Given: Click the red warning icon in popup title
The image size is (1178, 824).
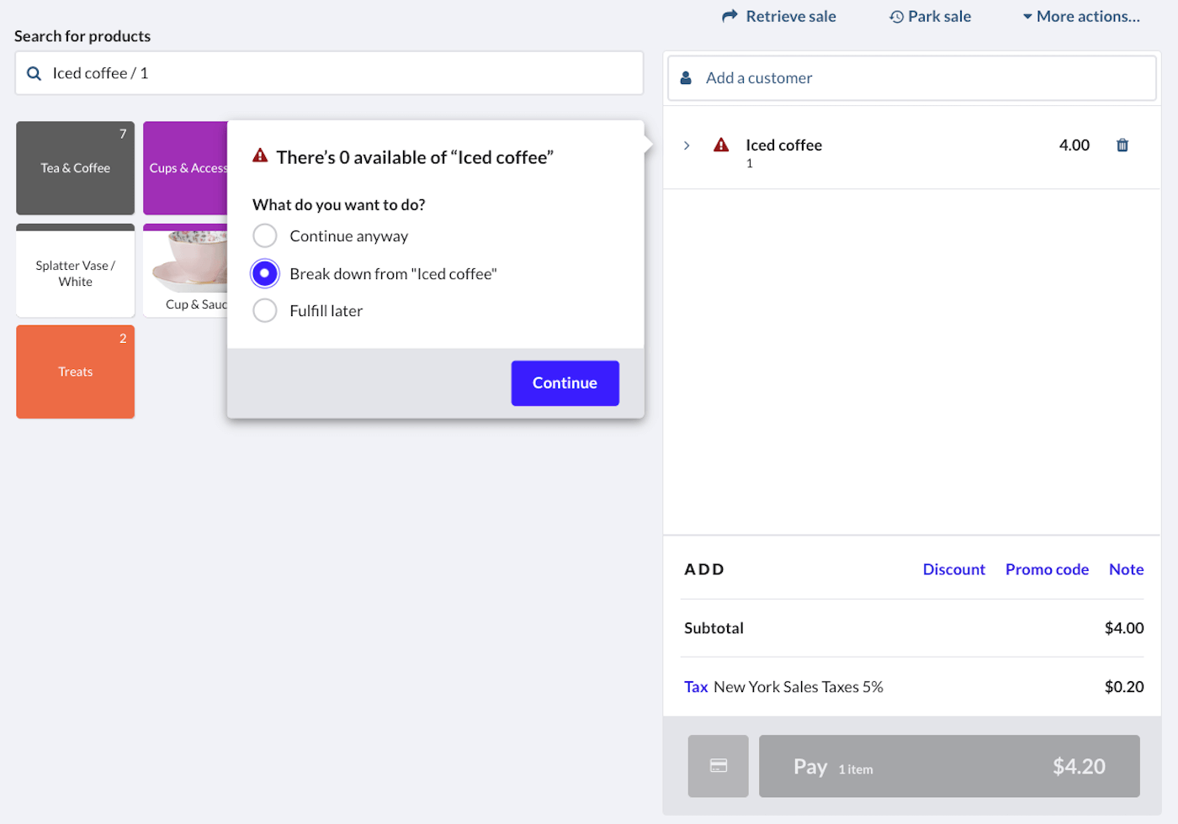Looking at the screenshot, I should [x=260, y=156].
